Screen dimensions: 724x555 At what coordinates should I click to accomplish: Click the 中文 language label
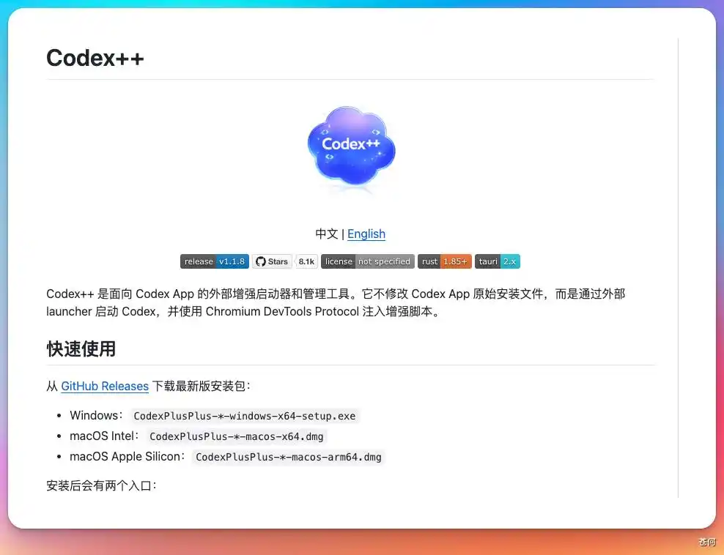coord(326,234)
